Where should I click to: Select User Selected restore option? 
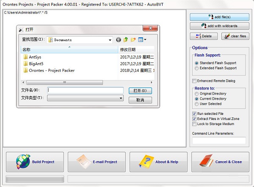pyautogui.click(x=197, y=104)
